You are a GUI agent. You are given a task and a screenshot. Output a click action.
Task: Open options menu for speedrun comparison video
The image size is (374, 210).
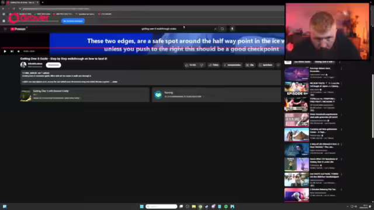(341, 159)
